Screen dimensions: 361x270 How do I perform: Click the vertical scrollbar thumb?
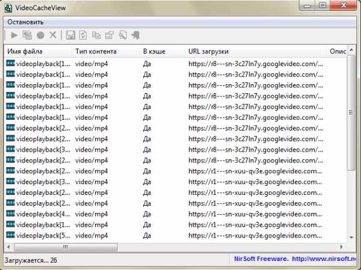tap(351, 112)
